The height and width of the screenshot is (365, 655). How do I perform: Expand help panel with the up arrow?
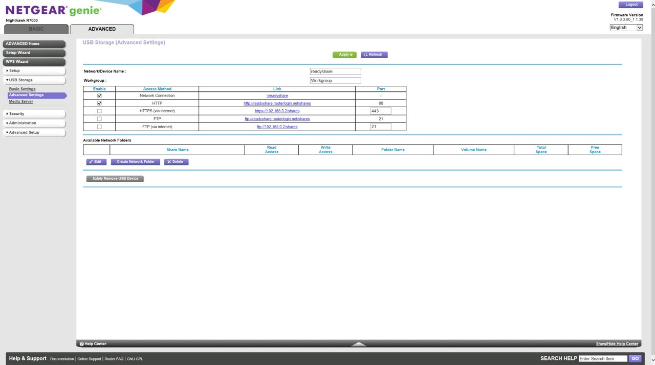tap(359, 344)
